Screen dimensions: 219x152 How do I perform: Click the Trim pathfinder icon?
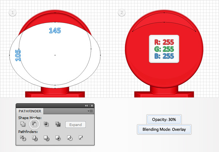[35, 138]
